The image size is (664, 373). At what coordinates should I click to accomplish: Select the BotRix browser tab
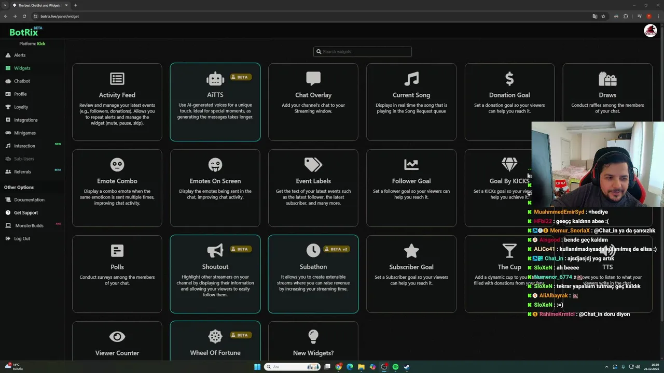pyautogui.click(x=40, y=5)
